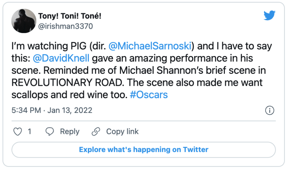Open the @MichaelSarnoski mention
This screenshot has width=288, height=170.
tap(150, 46)
